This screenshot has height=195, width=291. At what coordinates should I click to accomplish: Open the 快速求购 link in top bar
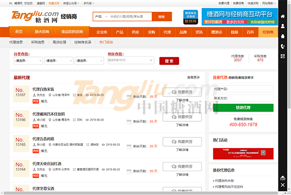pyautogui.click(x=253, y=3)
